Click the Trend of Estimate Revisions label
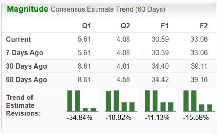This screenshot has width=217, height=134. click(x=23, y=105)
